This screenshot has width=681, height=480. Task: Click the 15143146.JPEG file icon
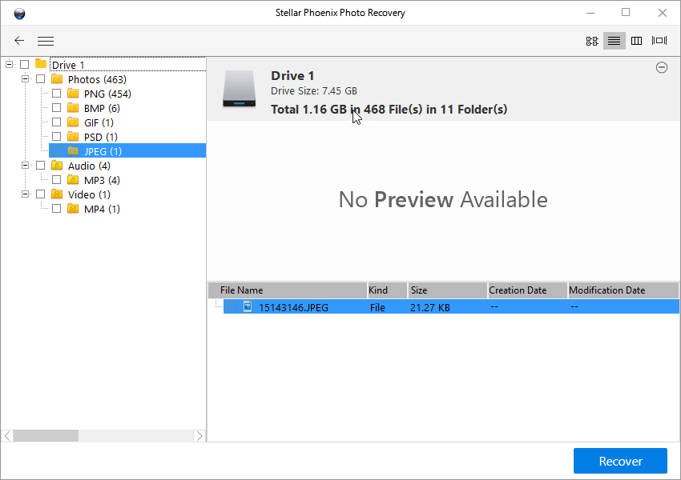click(248, 306)
